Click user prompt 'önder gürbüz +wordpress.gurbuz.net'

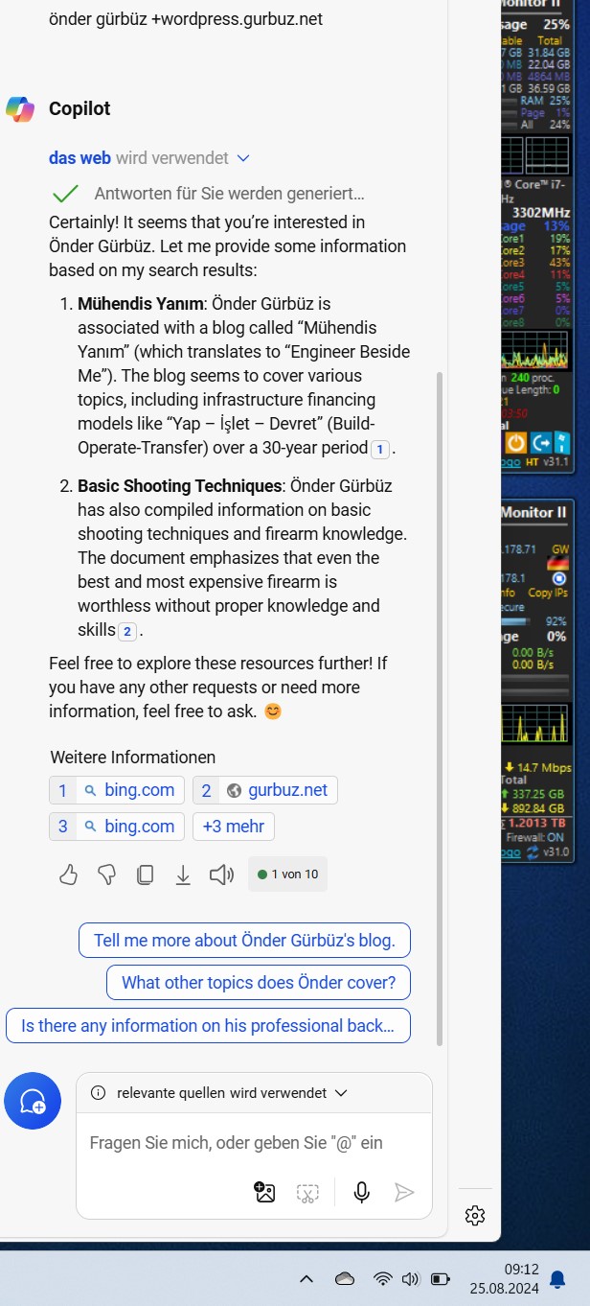[x=186, y=19]
